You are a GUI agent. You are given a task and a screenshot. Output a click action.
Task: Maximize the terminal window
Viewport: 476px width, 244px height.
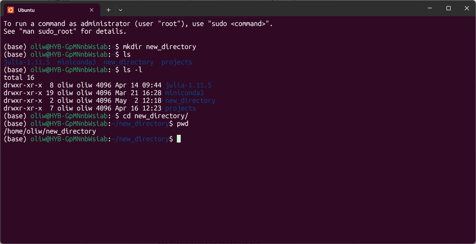(448, 8)
